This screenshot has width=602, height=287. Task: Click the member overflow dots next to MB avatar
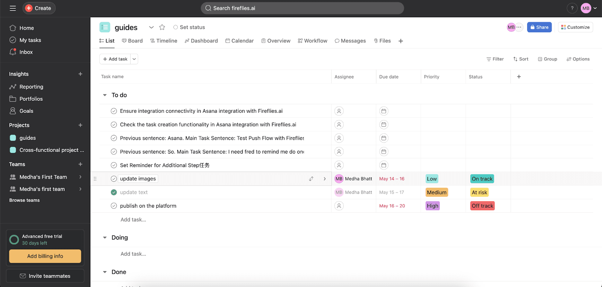click(519, 27)
